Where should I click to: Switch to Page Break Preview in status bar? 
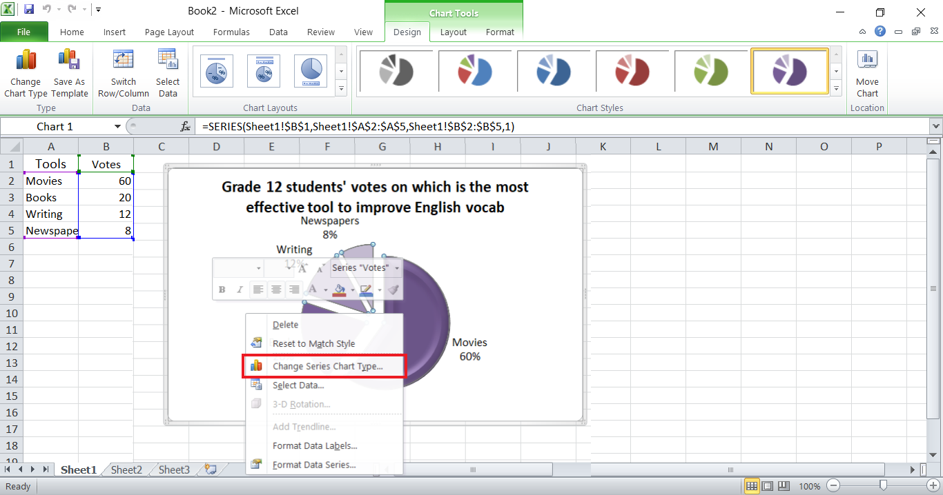[783, 486]
